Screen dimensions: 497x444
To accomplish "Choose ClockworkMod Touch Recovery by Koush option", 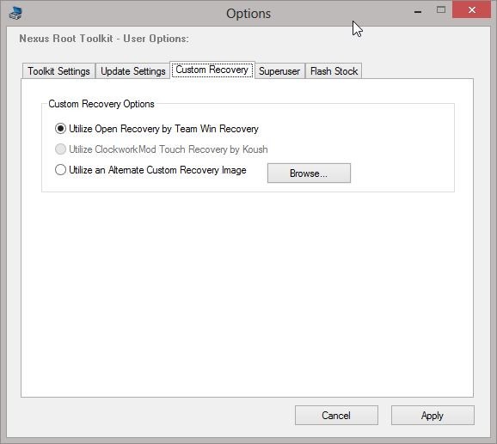I will (162, 149).
